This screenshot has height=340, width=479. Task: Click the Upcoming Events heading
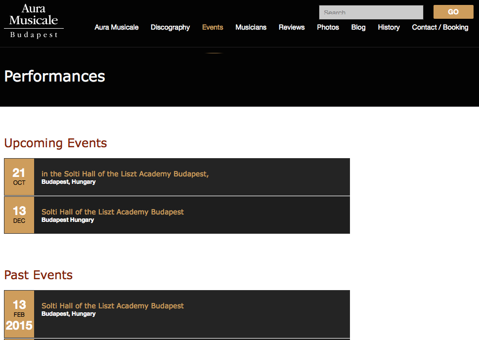pos(55,143)
